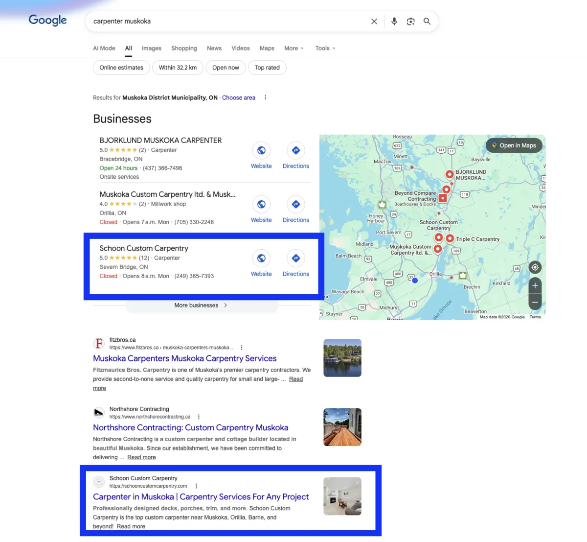Click the magnifying glass search icon
The height and width of the screenshot is (542, 587).
tap(427, 22)
